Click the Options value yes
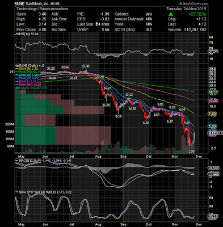 click(149, 14)
